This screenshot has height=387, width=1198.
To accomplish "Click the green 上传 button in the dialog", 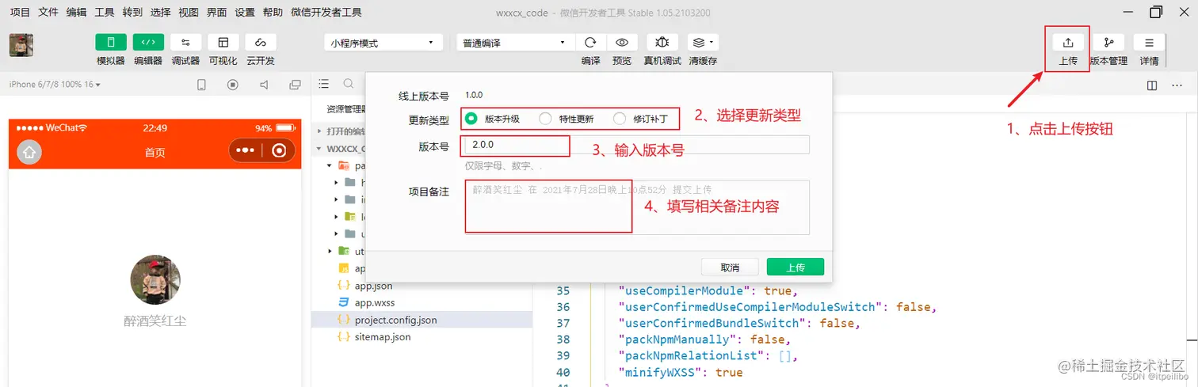I will [x=795, y=267].
